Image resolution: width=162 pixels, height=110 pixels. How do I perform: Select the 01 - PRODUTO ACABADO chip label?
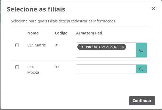[98, 47]
